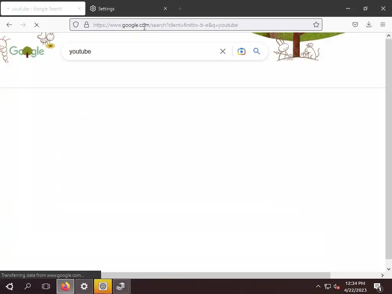Click the yellow taskbar application icon
Screen dimensions: 392x294
tap(103, 286)
